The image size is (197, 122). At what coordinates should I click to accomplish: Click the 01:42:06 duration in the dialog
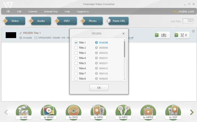coord(103,42)
